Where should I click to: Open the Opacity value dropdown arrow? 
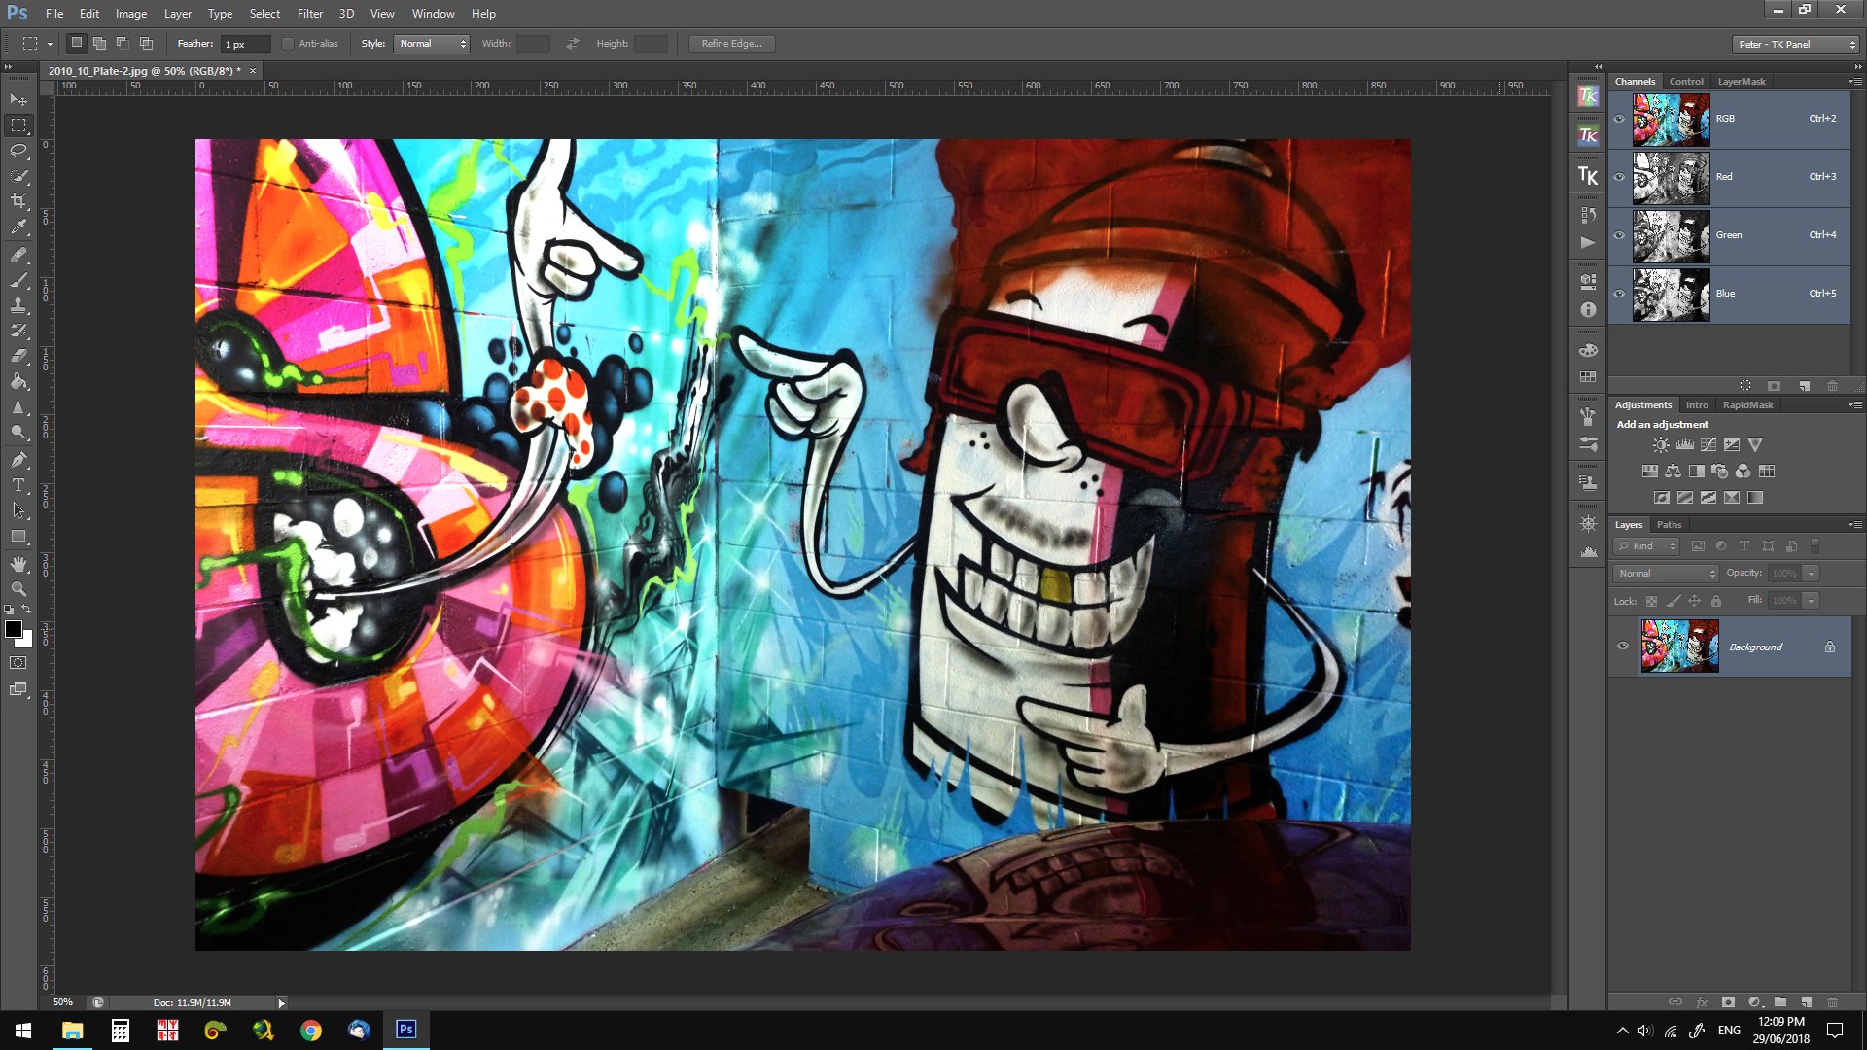[1811, 574]
